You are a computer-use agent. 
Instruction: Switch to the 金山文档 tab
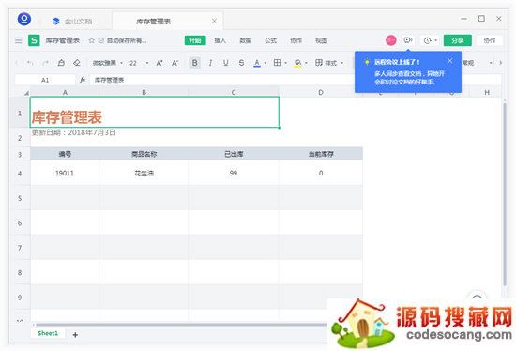[x=72, y=22]
